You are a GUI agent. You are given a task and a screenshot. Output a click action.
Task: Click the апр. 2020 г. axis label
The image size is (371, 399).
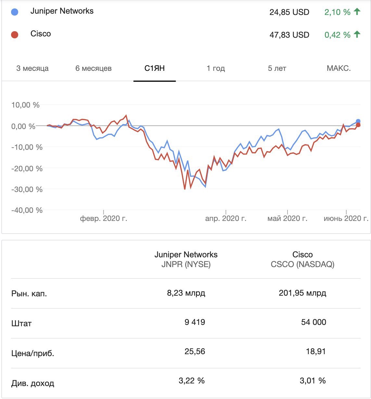(x=226, y=218)
